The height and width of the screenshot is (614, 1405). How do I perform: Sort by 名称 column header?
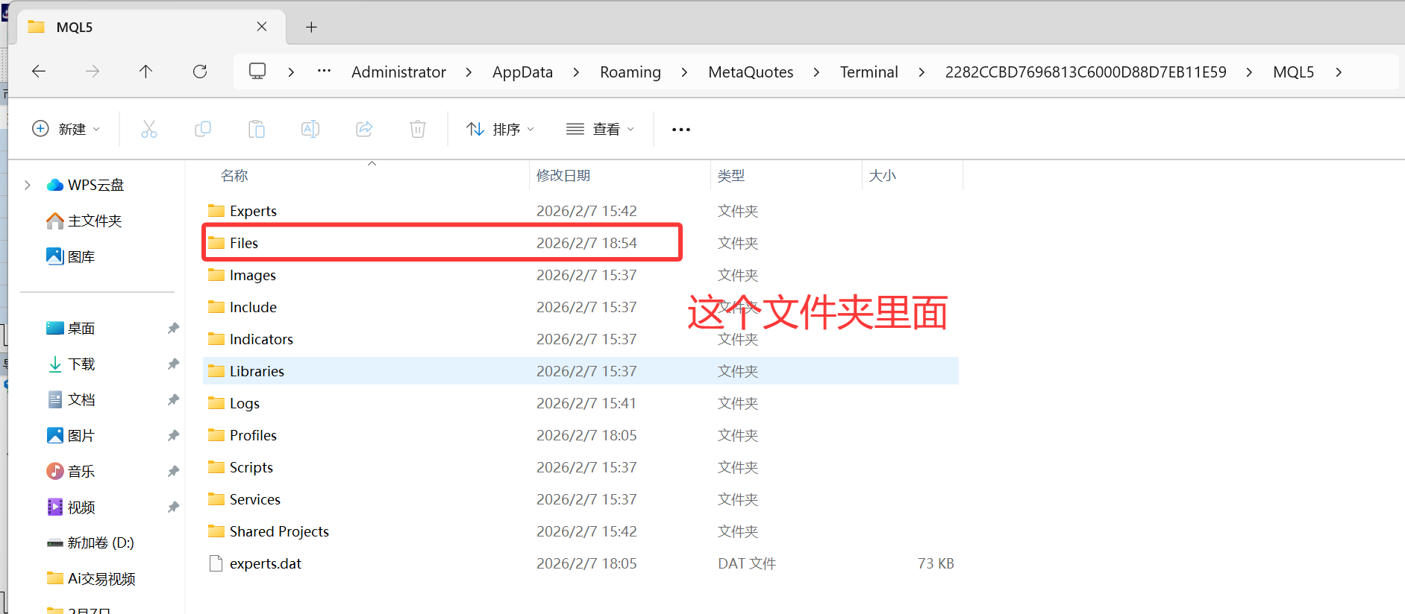(234, 176)
